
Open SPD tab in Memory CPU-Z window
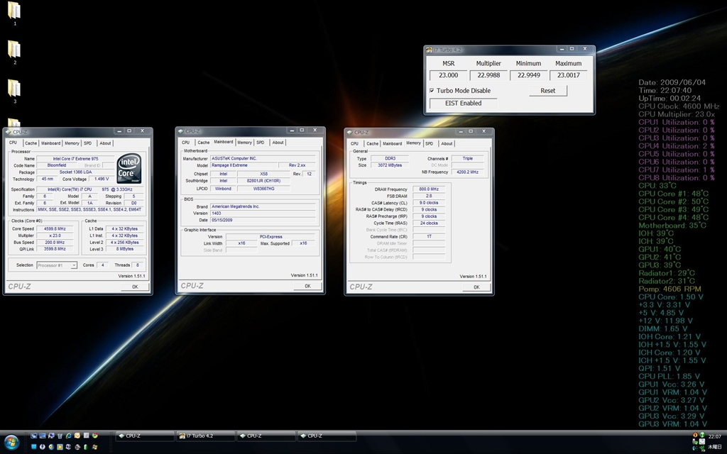pos(429,143)
